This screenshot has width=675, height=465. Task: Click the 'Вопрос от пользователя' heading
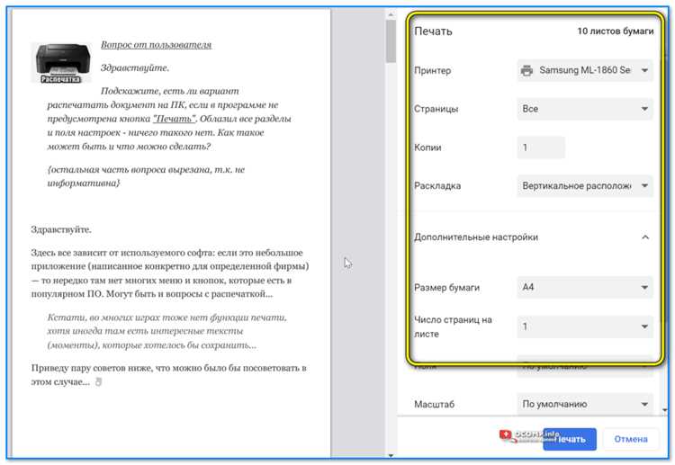point(156,45)
